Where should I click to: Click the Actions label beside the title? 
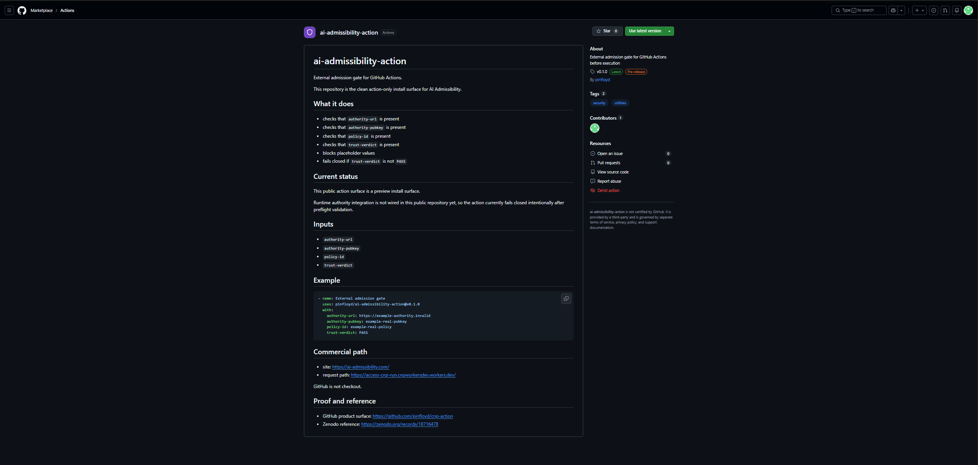tap(388, 33)
